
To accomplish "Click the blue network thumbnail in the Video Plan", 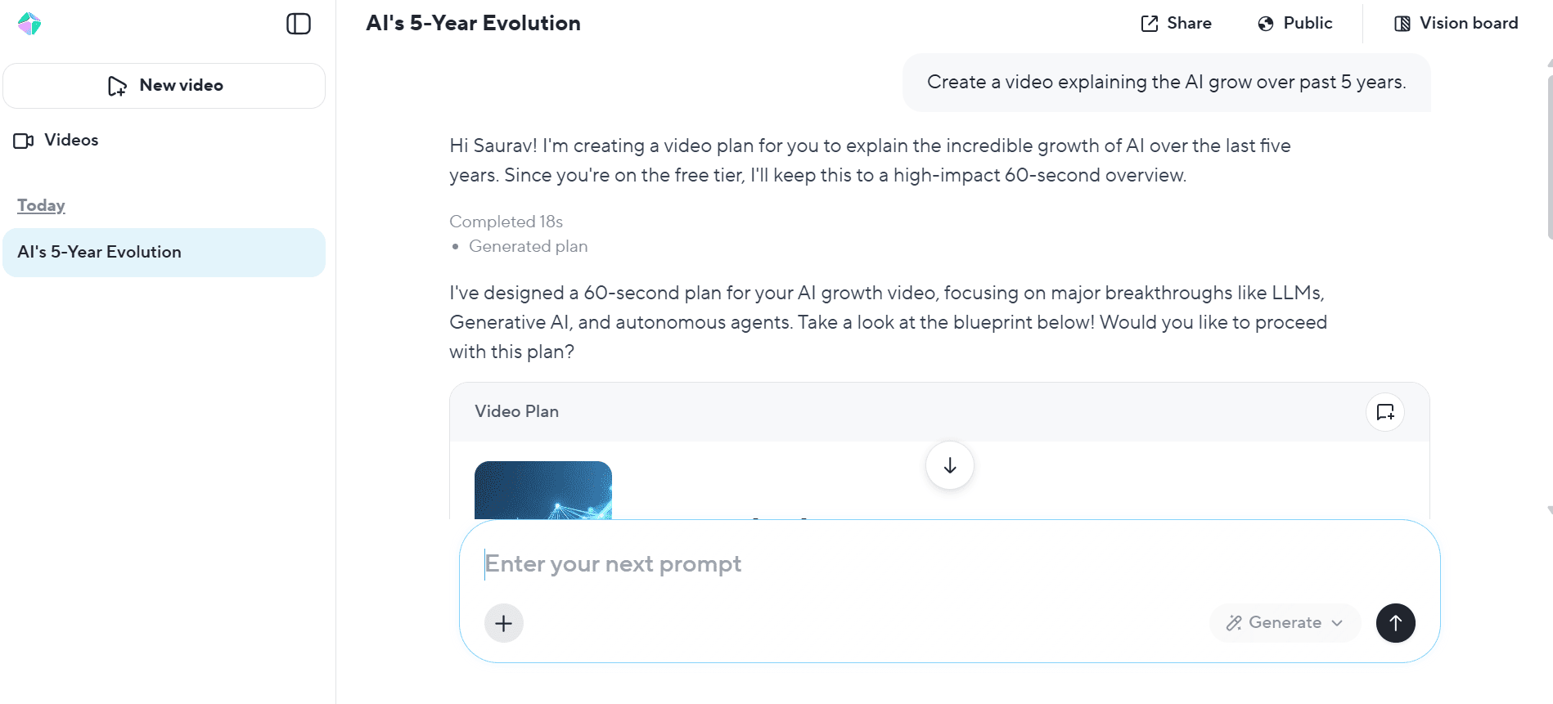I will click(x=542, y=491).
